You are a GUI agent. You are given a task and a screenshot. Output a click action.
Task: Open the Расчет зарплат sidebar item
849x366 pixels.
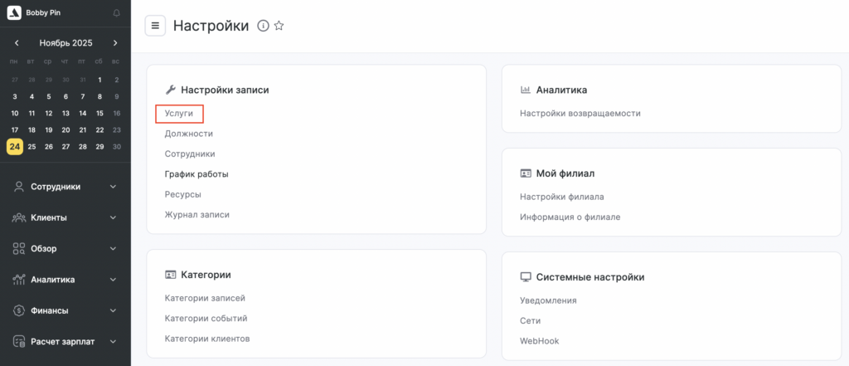65,341
